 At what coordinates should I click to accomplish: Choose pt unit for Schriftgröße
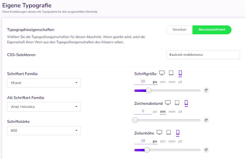180,82
